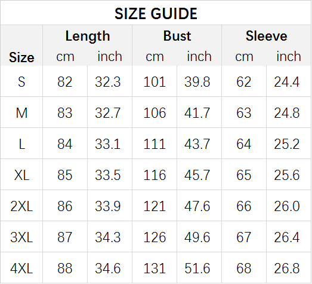This screenshot has width=312, height=284.
Task: Click the Size header cell
Action: pos(21,57)
